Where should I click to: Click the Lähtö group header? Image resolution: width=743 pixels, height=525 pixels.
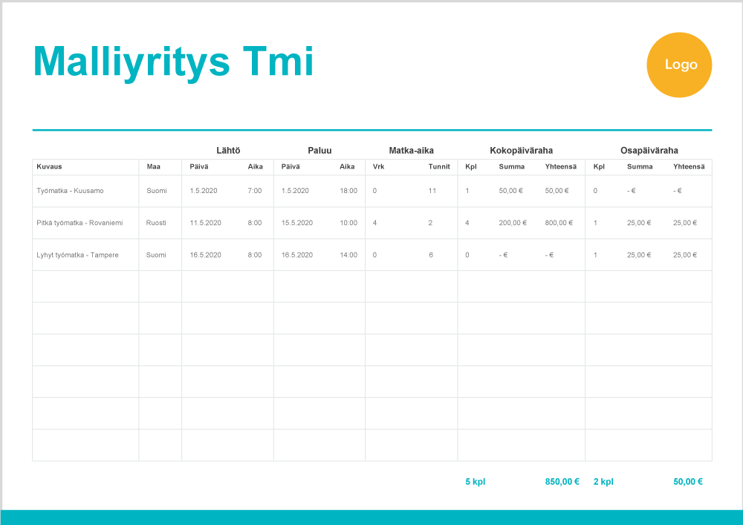pos(228,150)
